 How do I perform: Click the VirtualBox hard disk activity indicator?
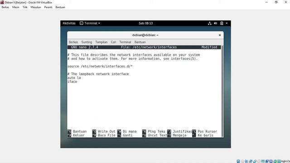tap(238, 161)
